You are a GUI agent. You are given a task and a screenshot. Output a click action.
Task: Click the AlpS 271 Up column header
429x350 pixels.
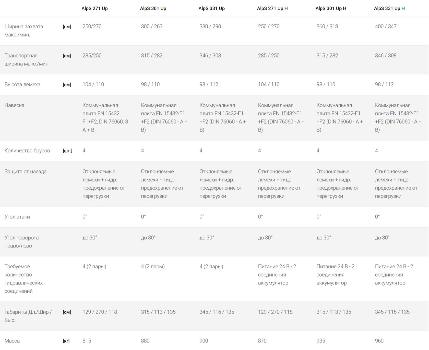point(94,8)
